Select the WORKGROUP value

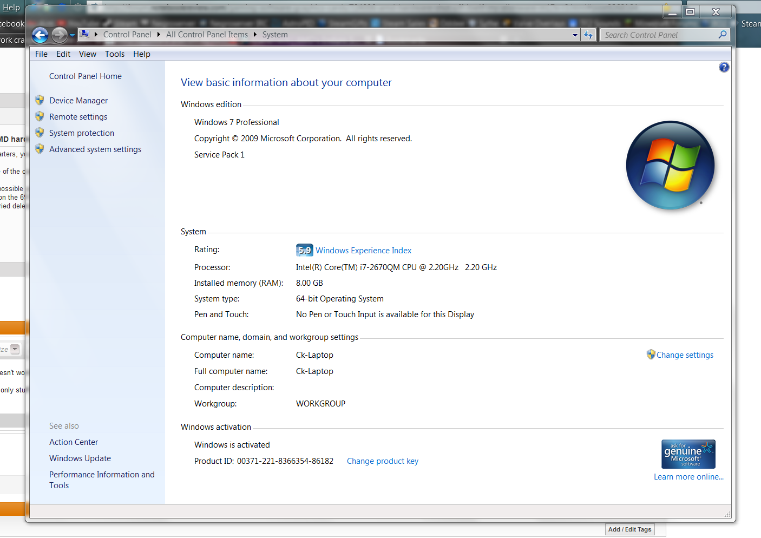coord(320,404)
